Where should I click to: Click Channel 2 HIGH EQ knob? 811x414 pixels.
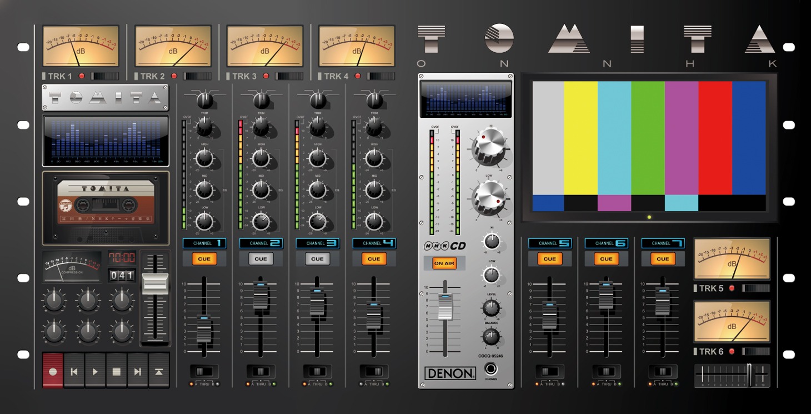[x=261, y=159]
